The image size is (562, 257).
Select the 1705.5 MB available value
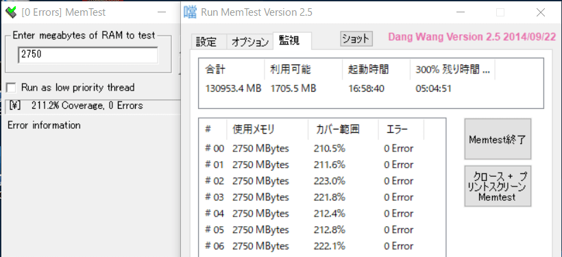pyautogui.click(x=293, y=88)
